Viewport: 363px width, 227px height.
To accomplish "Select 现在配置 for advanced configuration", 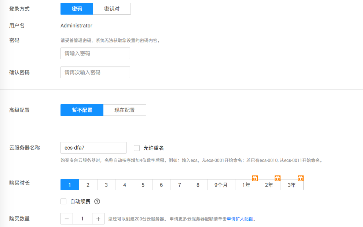I will 125,110.
